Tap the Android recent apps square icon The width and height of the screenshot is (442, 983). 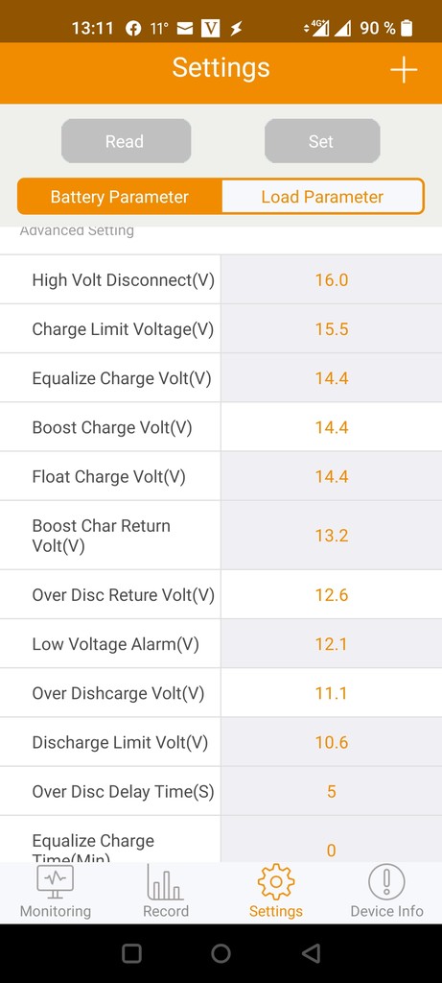tap(131, 953)
